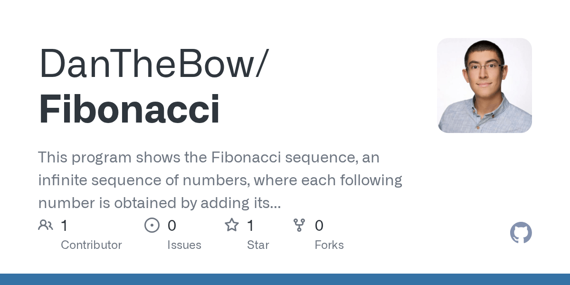Click the truncated text 'number is obtained by adding its...'
Image resolution: width=570 pixels, height=285 pixels.
[x=160, y=203]
